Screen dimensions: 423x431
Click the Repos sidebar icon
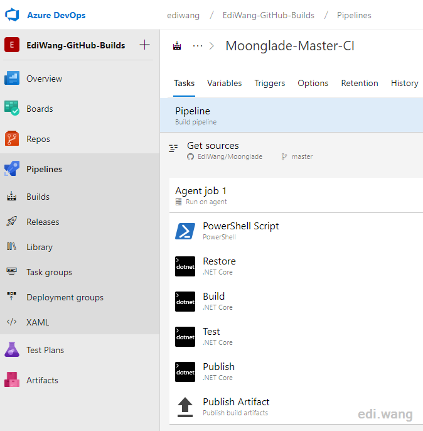pyautogui.click(x=12, y=138)
